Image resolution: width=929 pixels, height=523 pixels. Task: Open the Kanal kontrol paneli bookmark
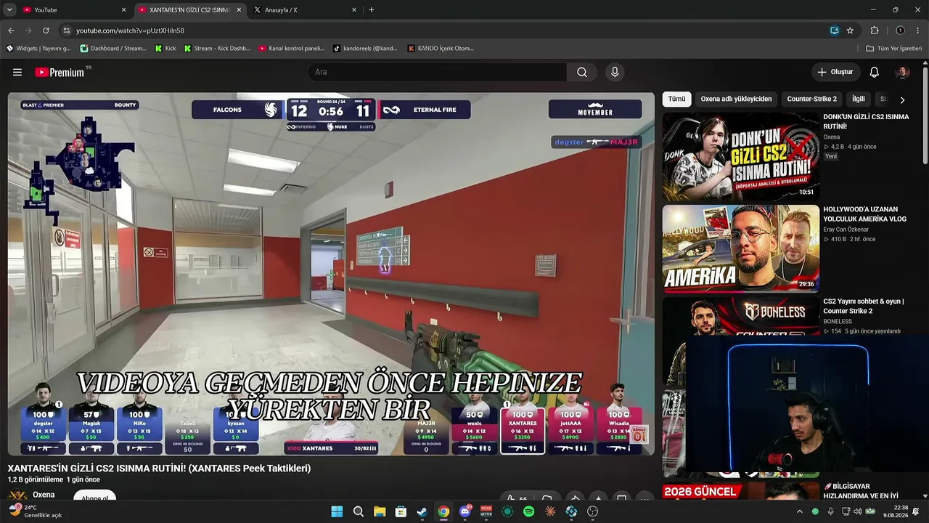coord(292,49)
